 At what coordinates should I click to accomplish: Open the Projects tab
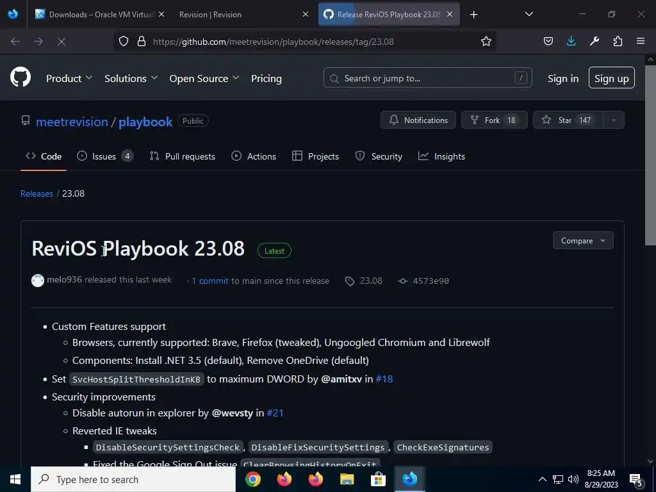(x=315, y=156)
